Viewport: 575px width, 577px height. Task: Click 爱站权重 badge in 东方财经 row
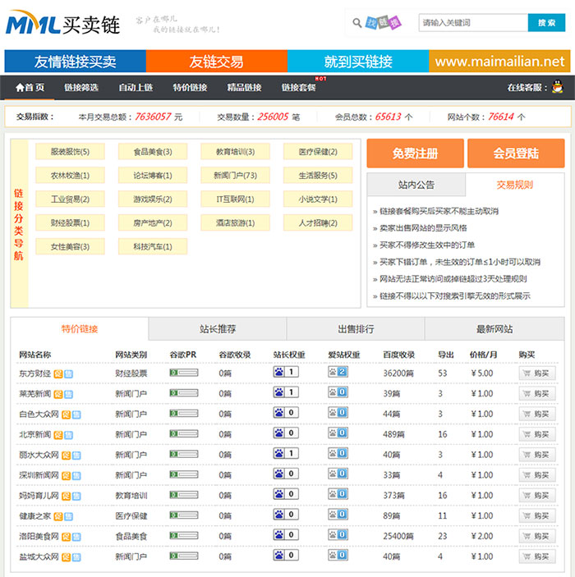[x=338, y=373]
